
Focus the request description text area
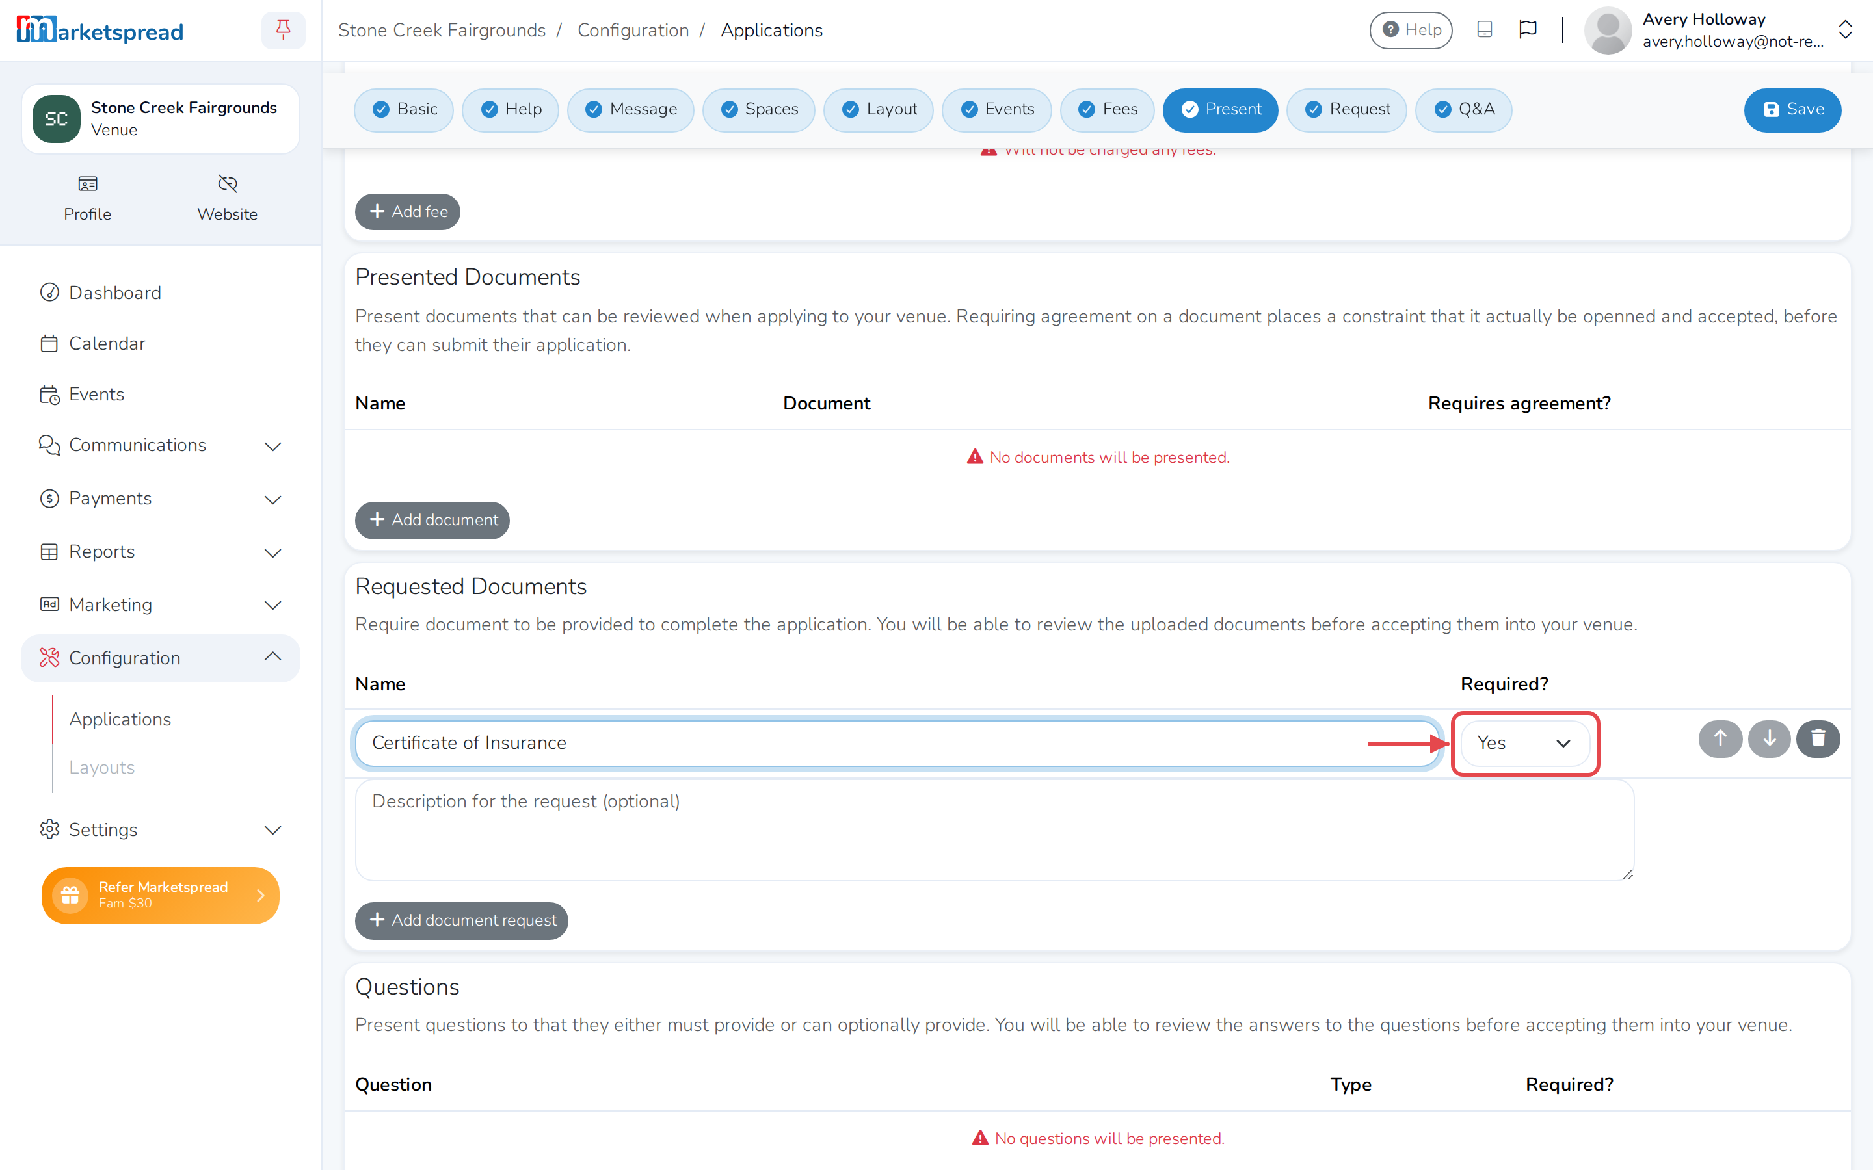(x=994, y=829)
